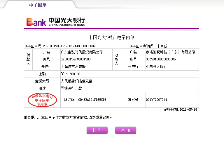The image size is (224, 149).
Task: Click the 重要提示 notice text
Action: coord(68,117)
